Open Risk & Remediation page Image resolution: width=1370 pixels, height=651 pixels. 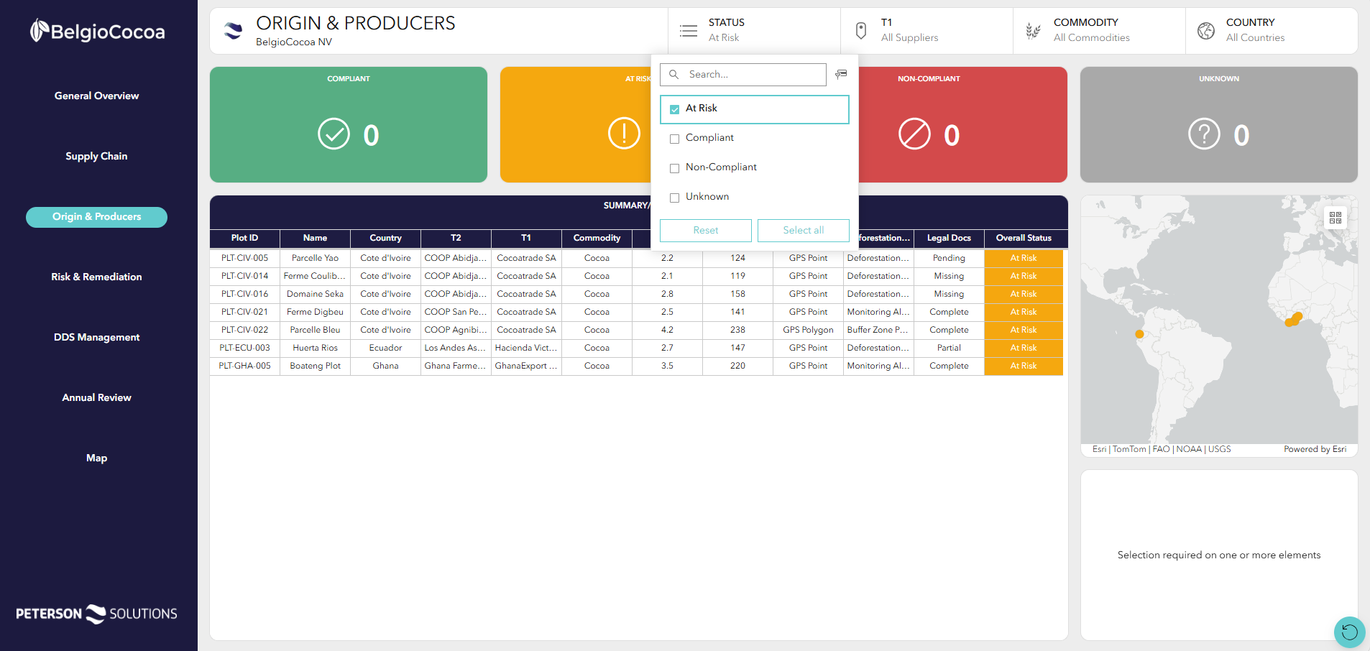pos(96,277)
